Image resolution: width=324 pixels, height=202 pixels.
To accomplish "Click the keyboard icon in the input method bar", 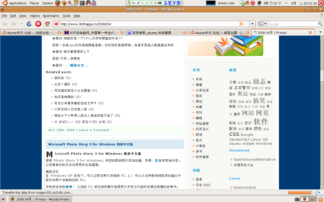I will click(x=160, y=3).
